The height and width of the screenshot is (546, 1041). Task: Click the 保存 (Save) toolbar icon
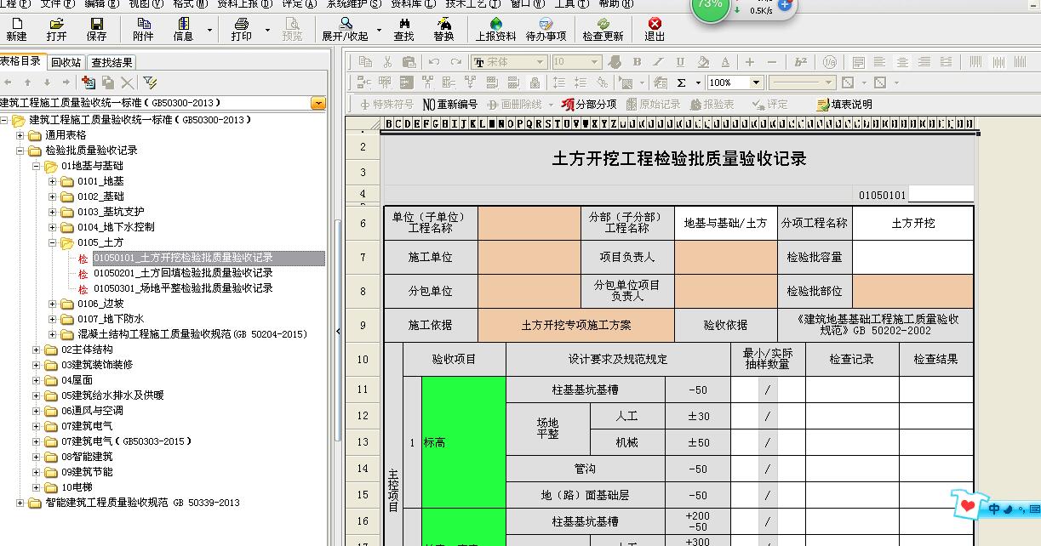click(97, 29)
